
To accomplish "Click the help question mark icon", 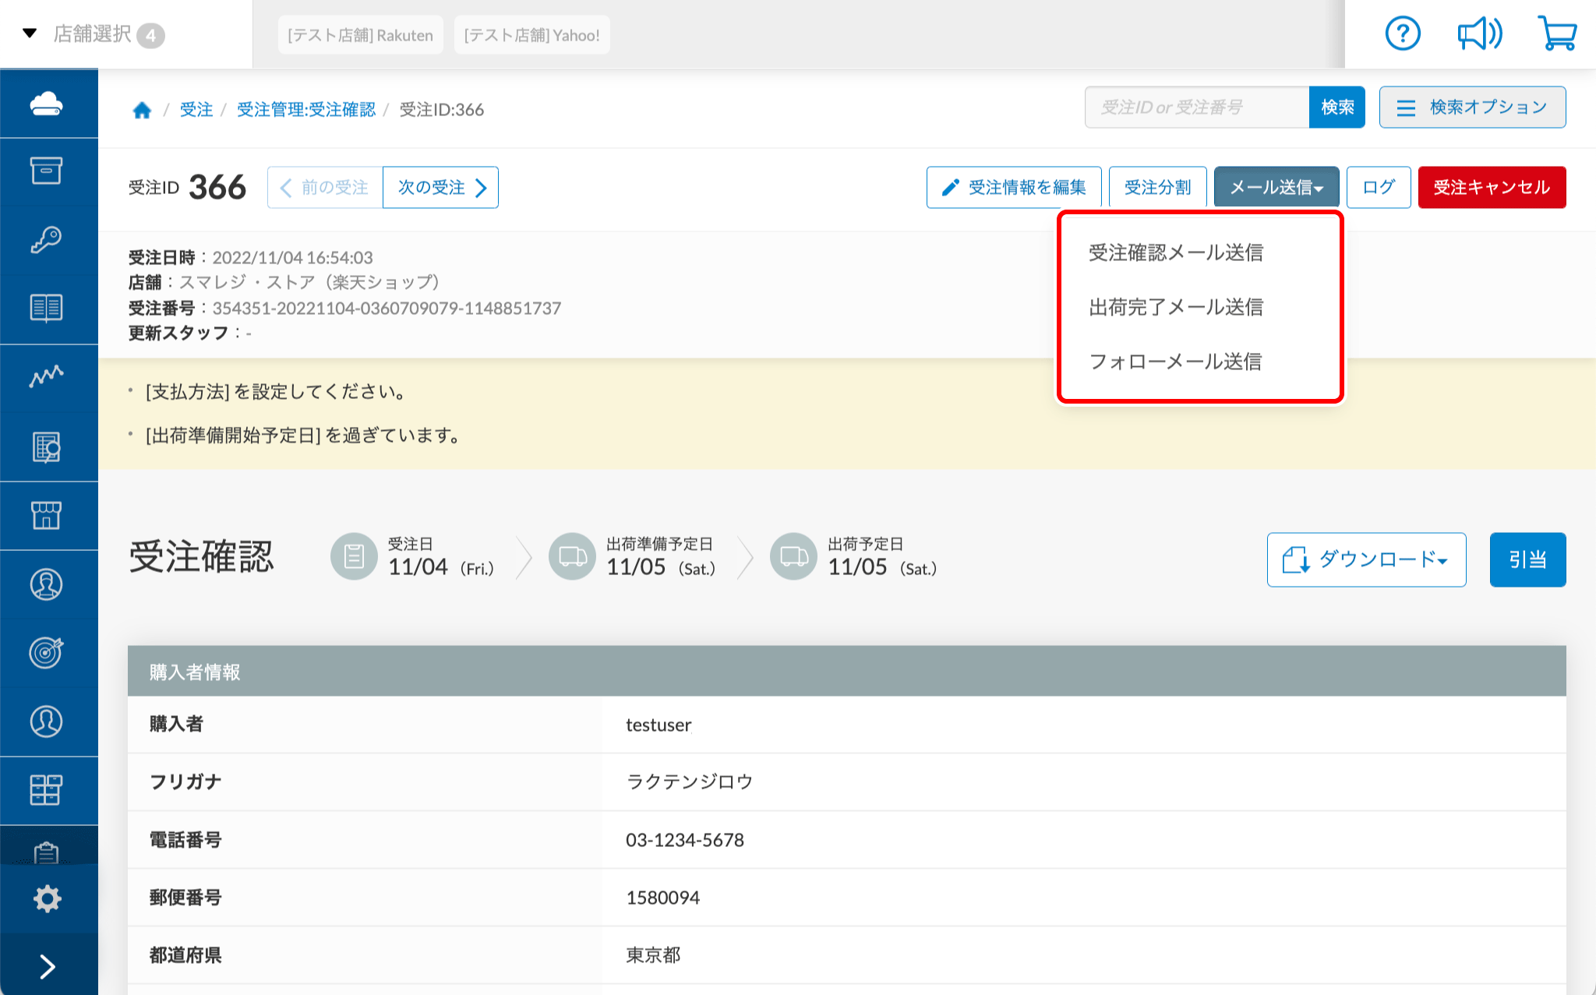I will [x=1402, y=34].
